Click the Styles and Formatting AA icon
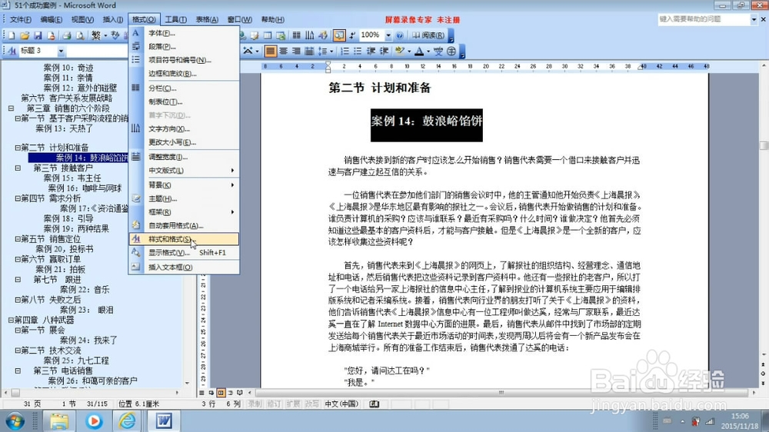 [x=12, y=51]
